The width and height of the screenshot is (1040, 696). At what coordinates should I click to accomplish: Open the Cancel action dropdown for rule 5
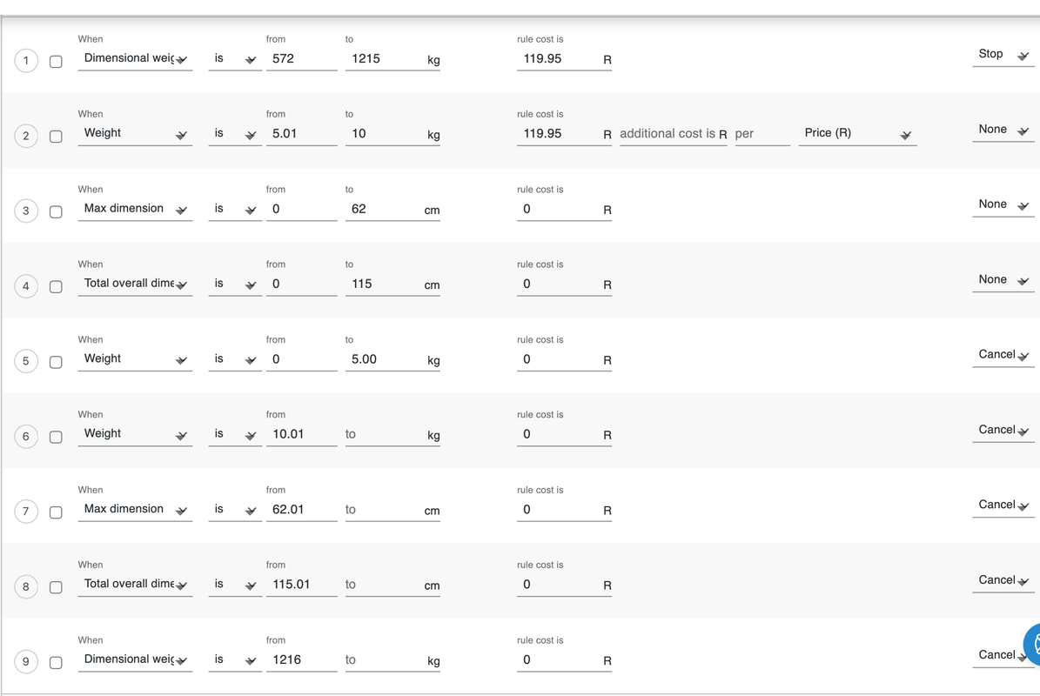pyautogui.click(x=1003, y=355)
